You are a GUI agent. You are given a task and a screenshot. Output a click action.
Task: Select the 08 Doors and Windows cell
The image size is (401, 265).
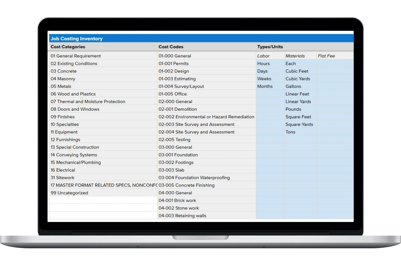pyautogui.click(x=103, y=109)
